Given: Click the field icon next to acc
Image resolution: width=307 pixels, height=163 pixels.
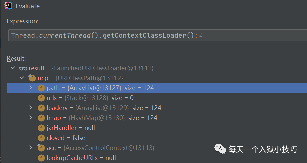Looking at the screenshot, I should coord(41,148).
